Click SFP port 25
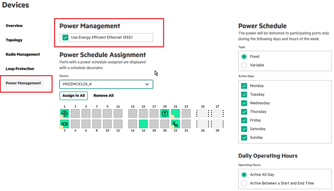Viewport: 334px width, 191px height. point(203,113)
